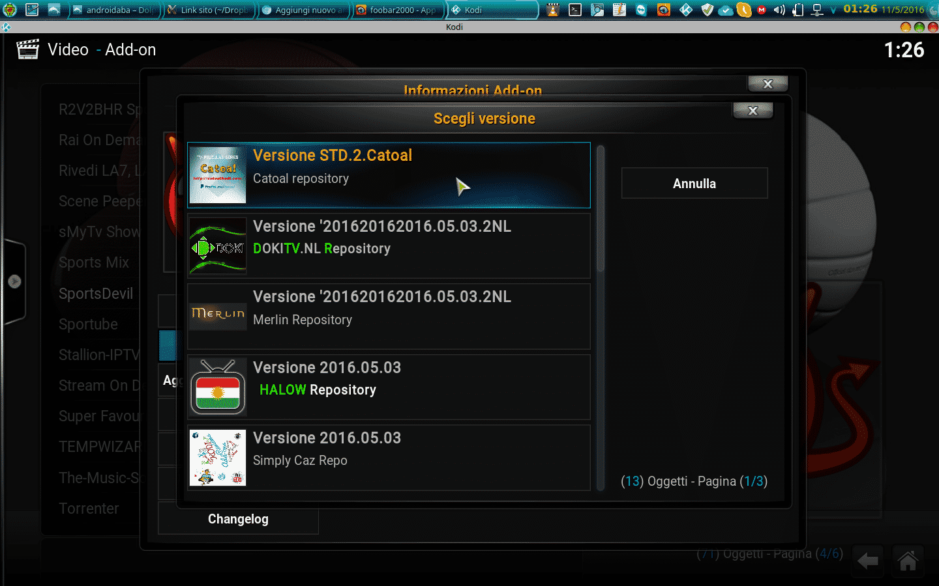The width and height of the screenshot is (939, 586).
Task: Select Versione STD.2.Catoal from Catoal repository
Action: coord(389,175)
